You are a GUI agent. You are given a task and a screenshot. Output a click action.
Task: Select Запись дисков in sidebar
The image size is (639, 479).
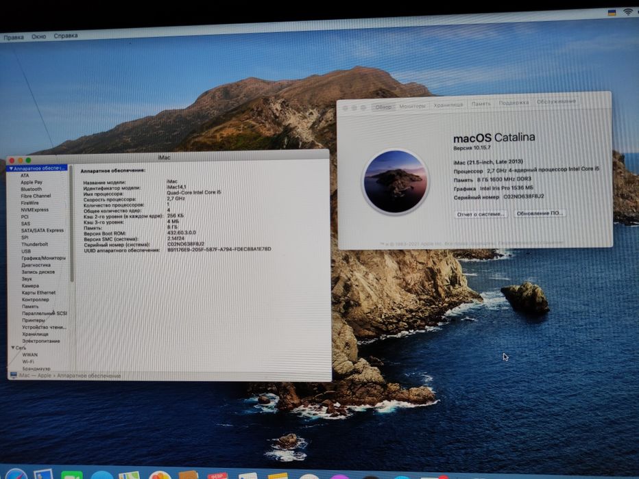tap(38, 272)
